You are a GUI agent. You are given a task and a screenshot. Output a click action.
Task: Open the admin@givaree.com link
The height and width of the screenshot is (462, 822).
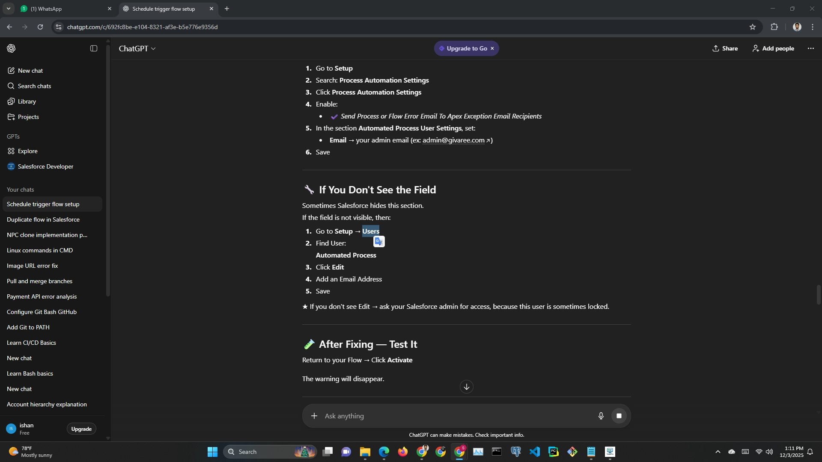click(x=453, y=140)
